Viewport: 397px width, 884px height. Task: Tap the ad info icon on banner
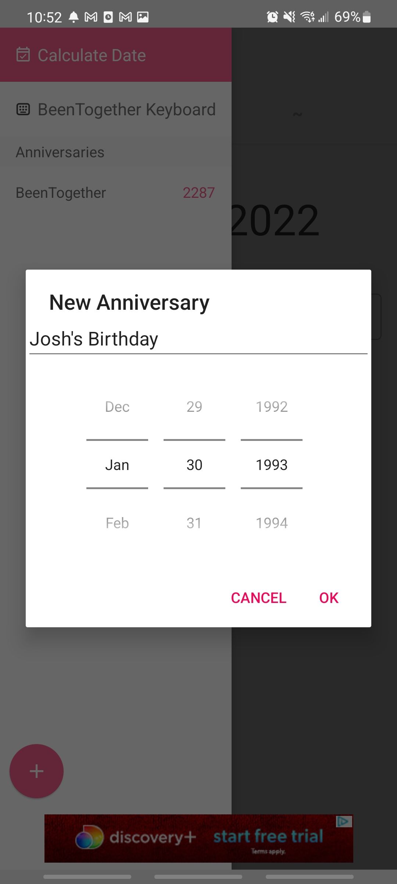344,821
